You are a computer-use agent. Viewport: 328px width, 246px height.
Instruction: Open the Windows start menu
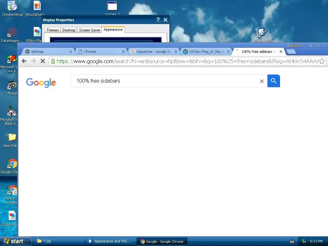(15, 241)
